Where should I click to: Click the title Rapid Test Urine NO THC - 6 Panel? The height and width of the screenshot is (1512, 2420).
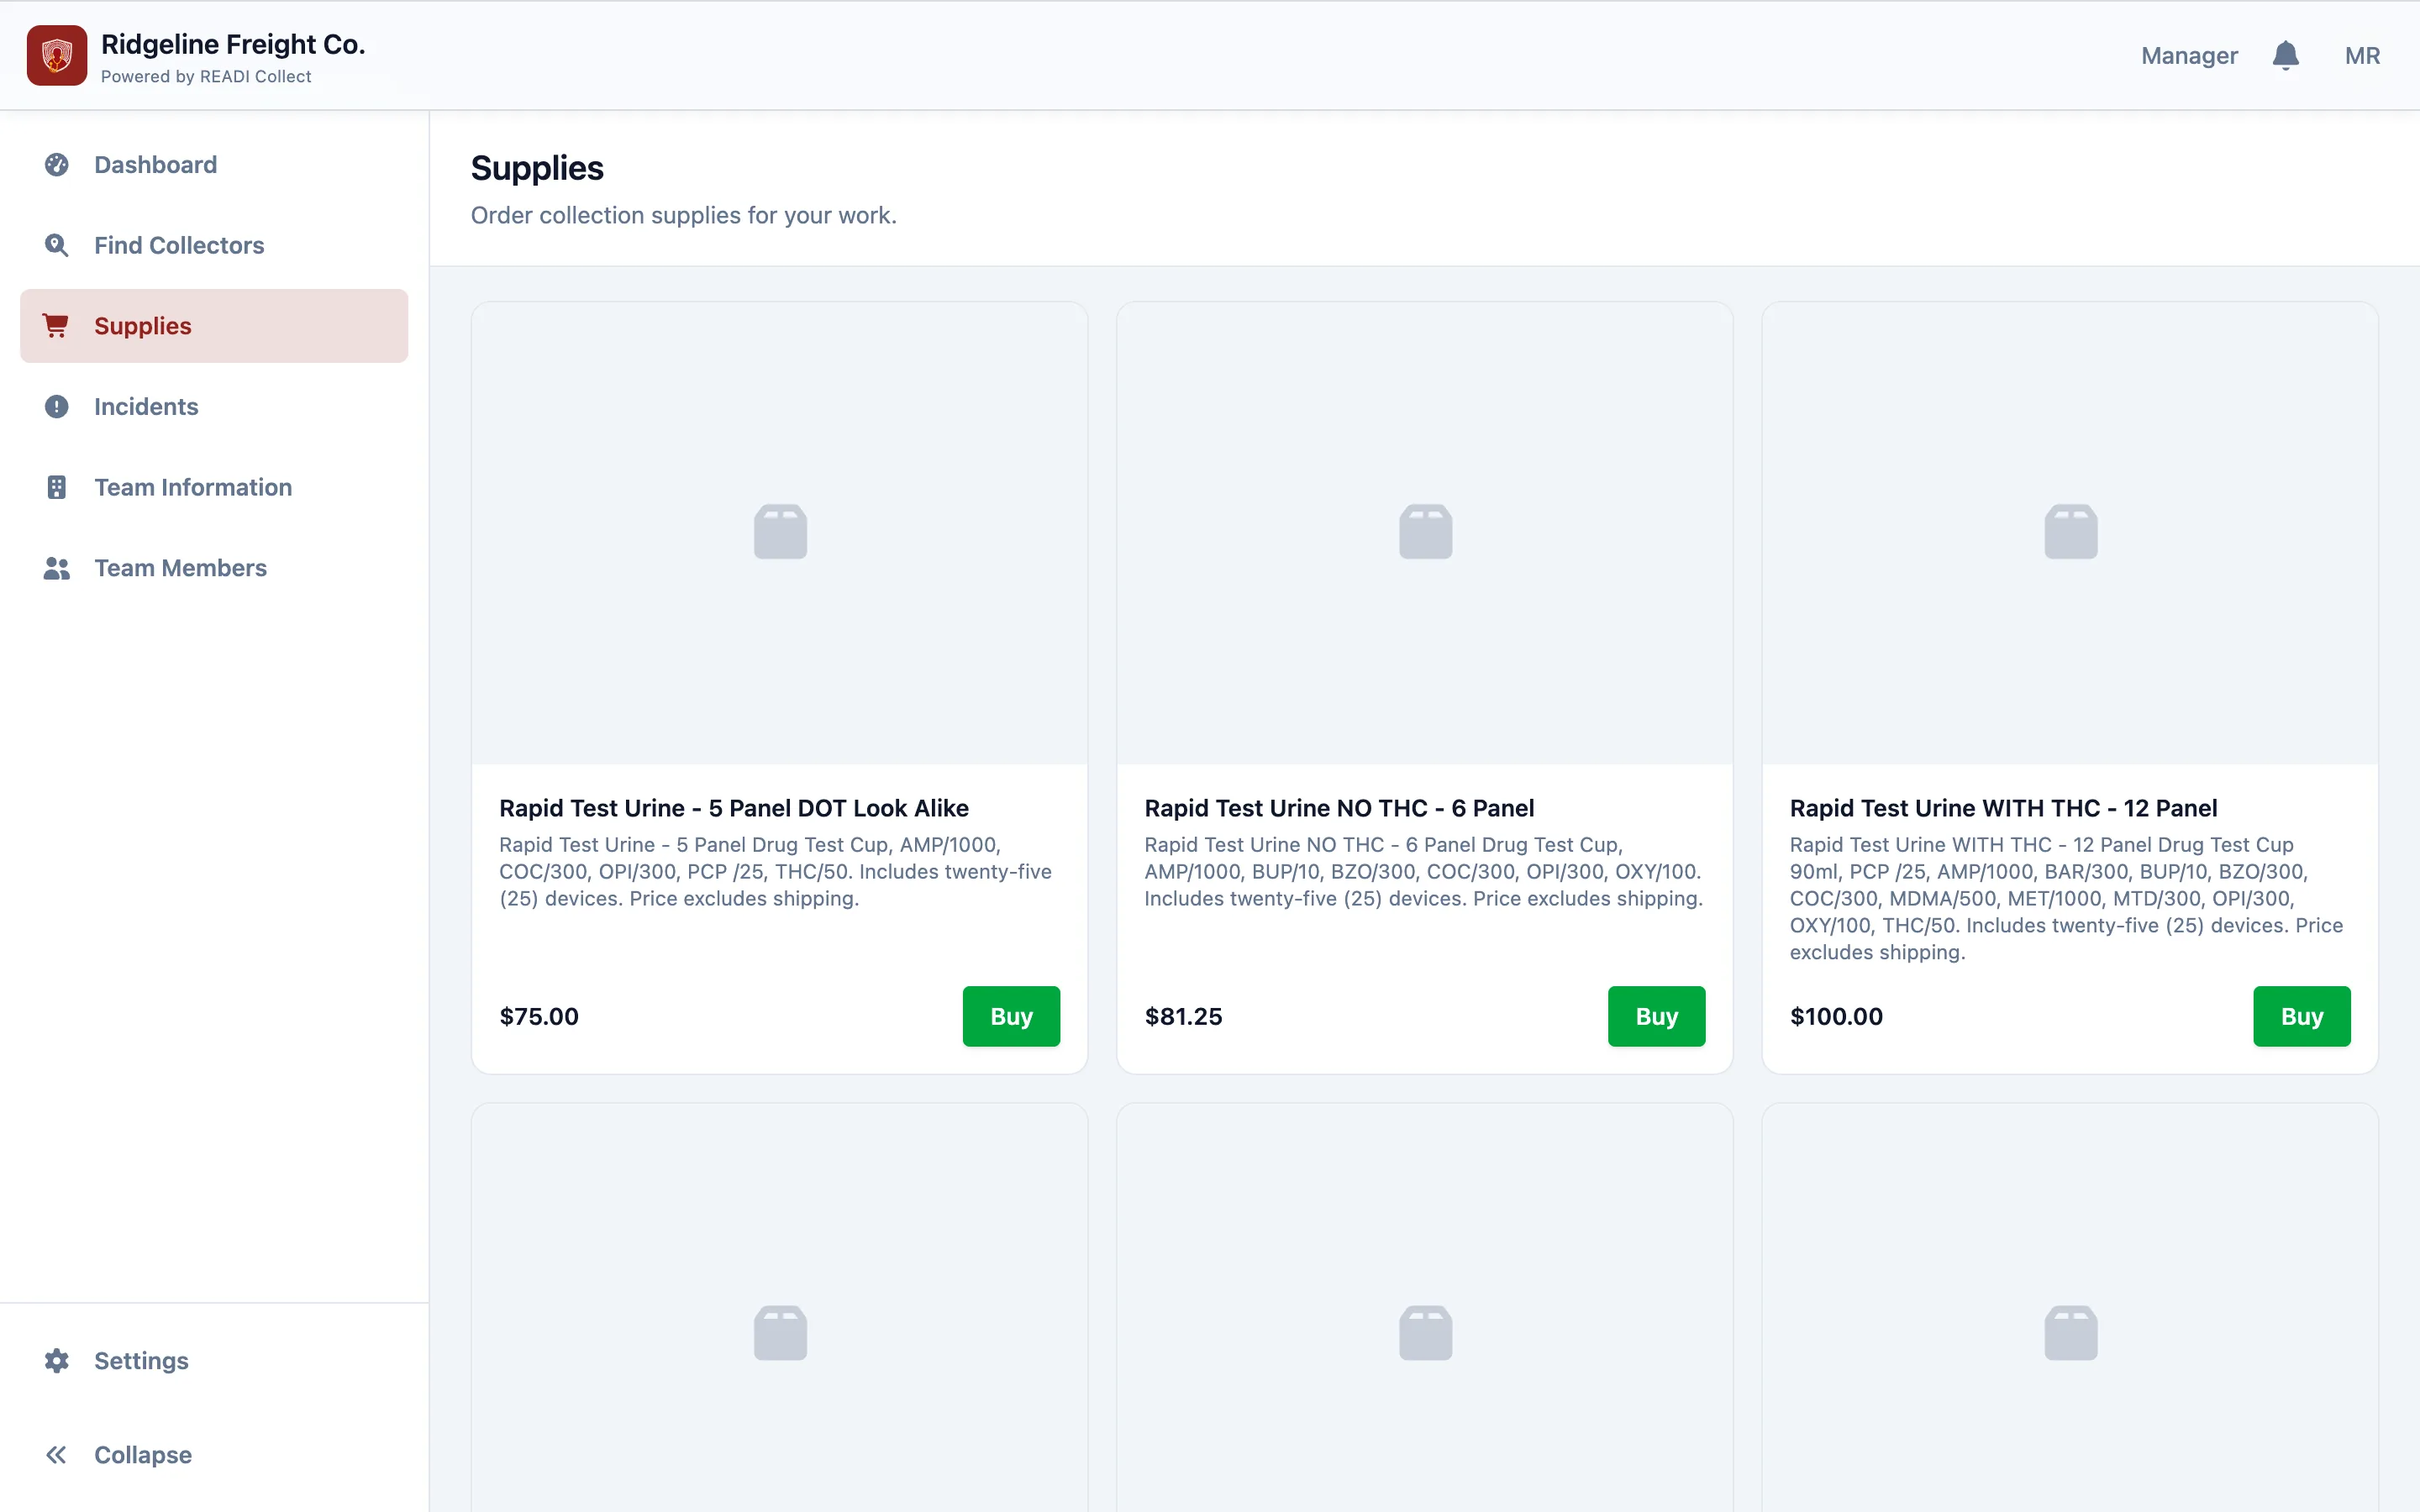coord(1339,808)
